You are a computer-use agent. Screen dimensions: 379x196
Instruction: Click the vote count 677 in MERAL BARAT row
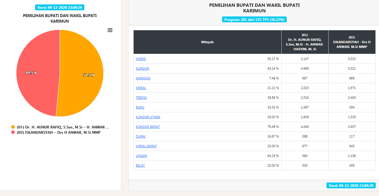click(305, 146)
